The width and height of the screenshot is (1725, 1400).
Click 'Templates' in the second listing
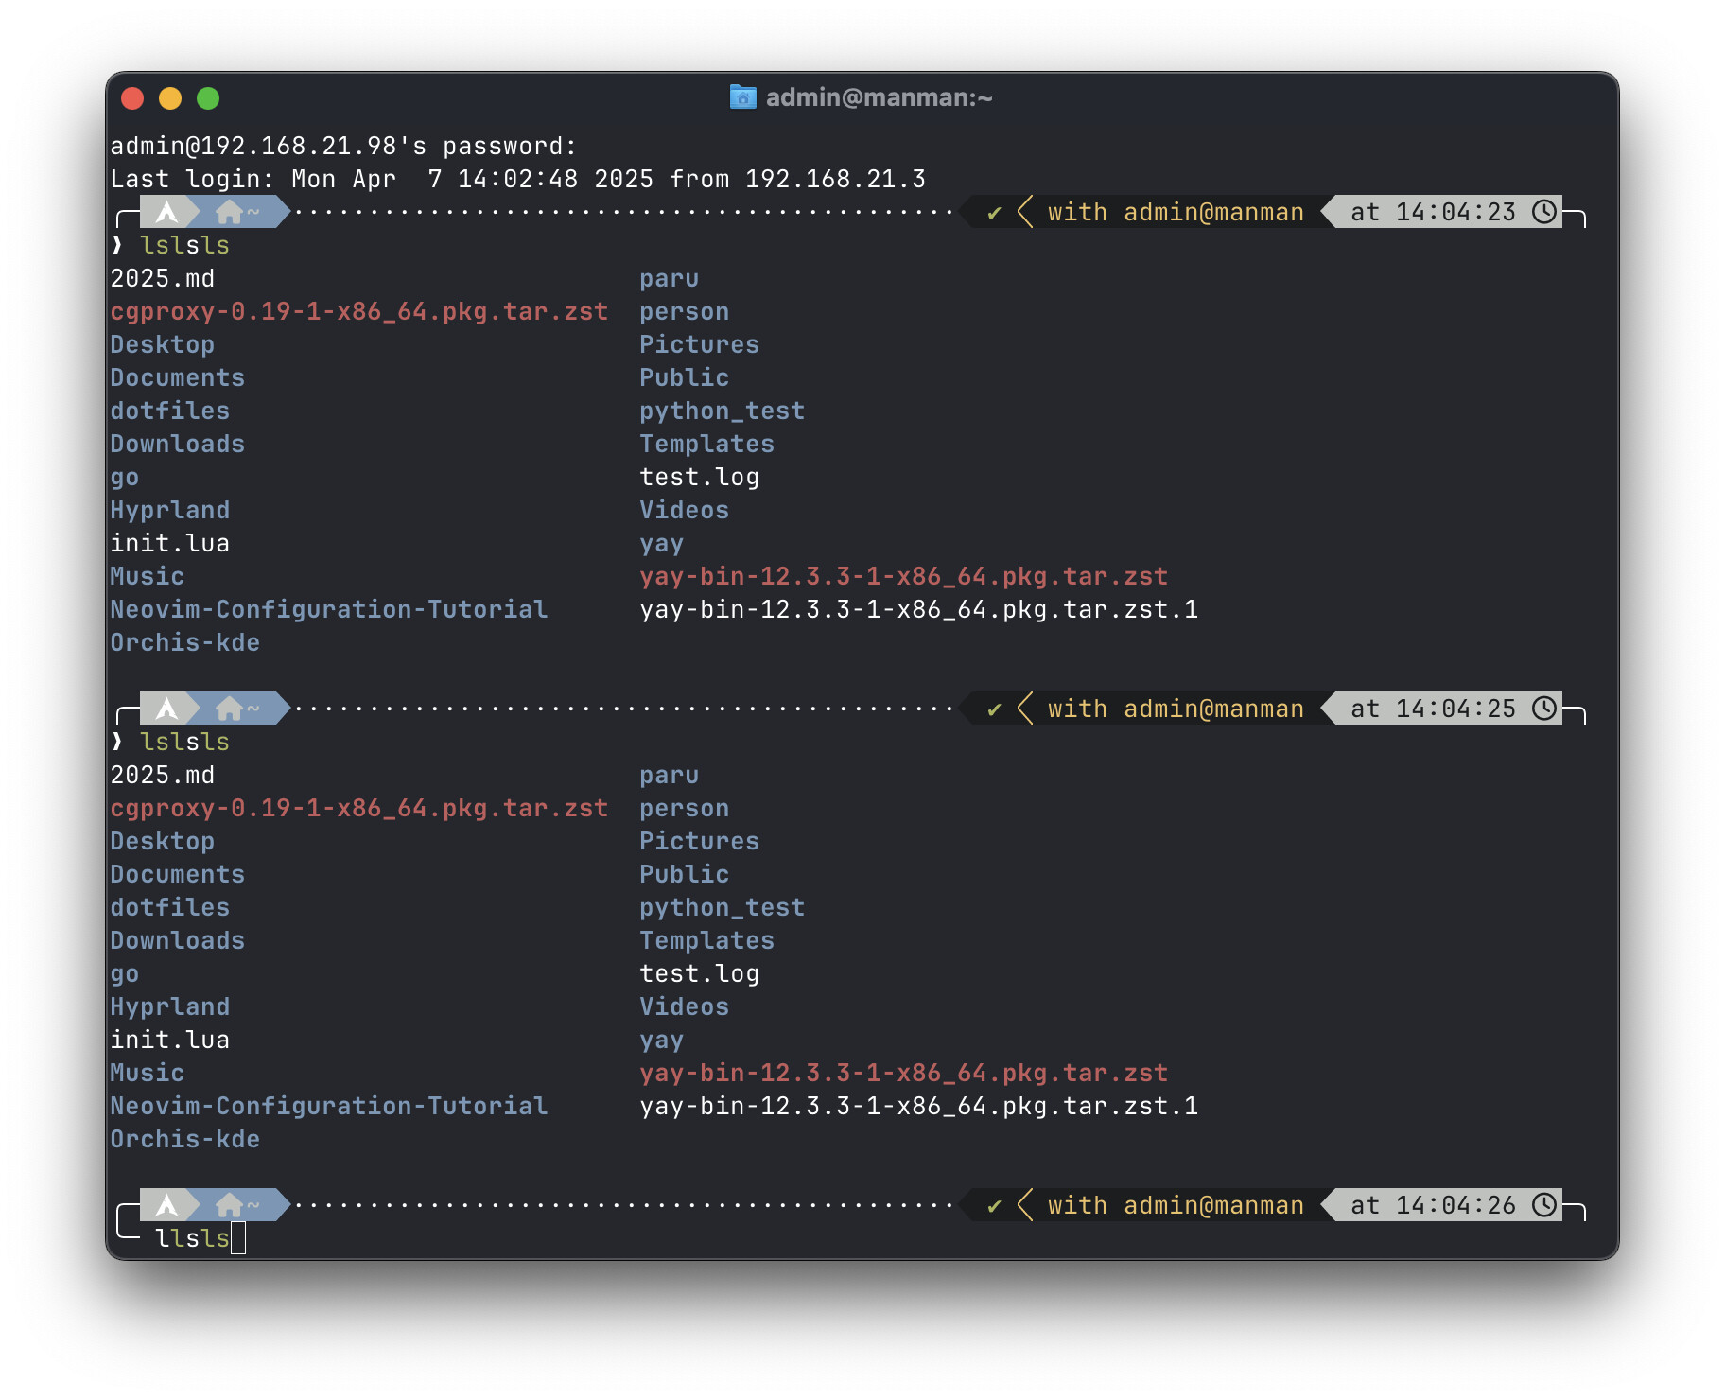[x=707, y=940]
